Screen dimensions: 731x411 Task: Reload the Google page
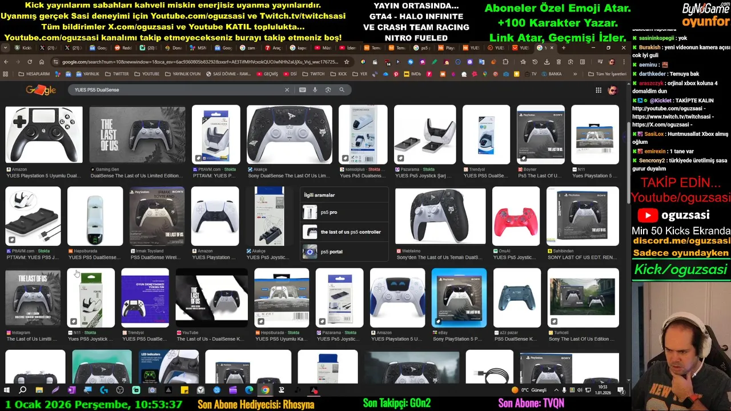coord(30,62)
